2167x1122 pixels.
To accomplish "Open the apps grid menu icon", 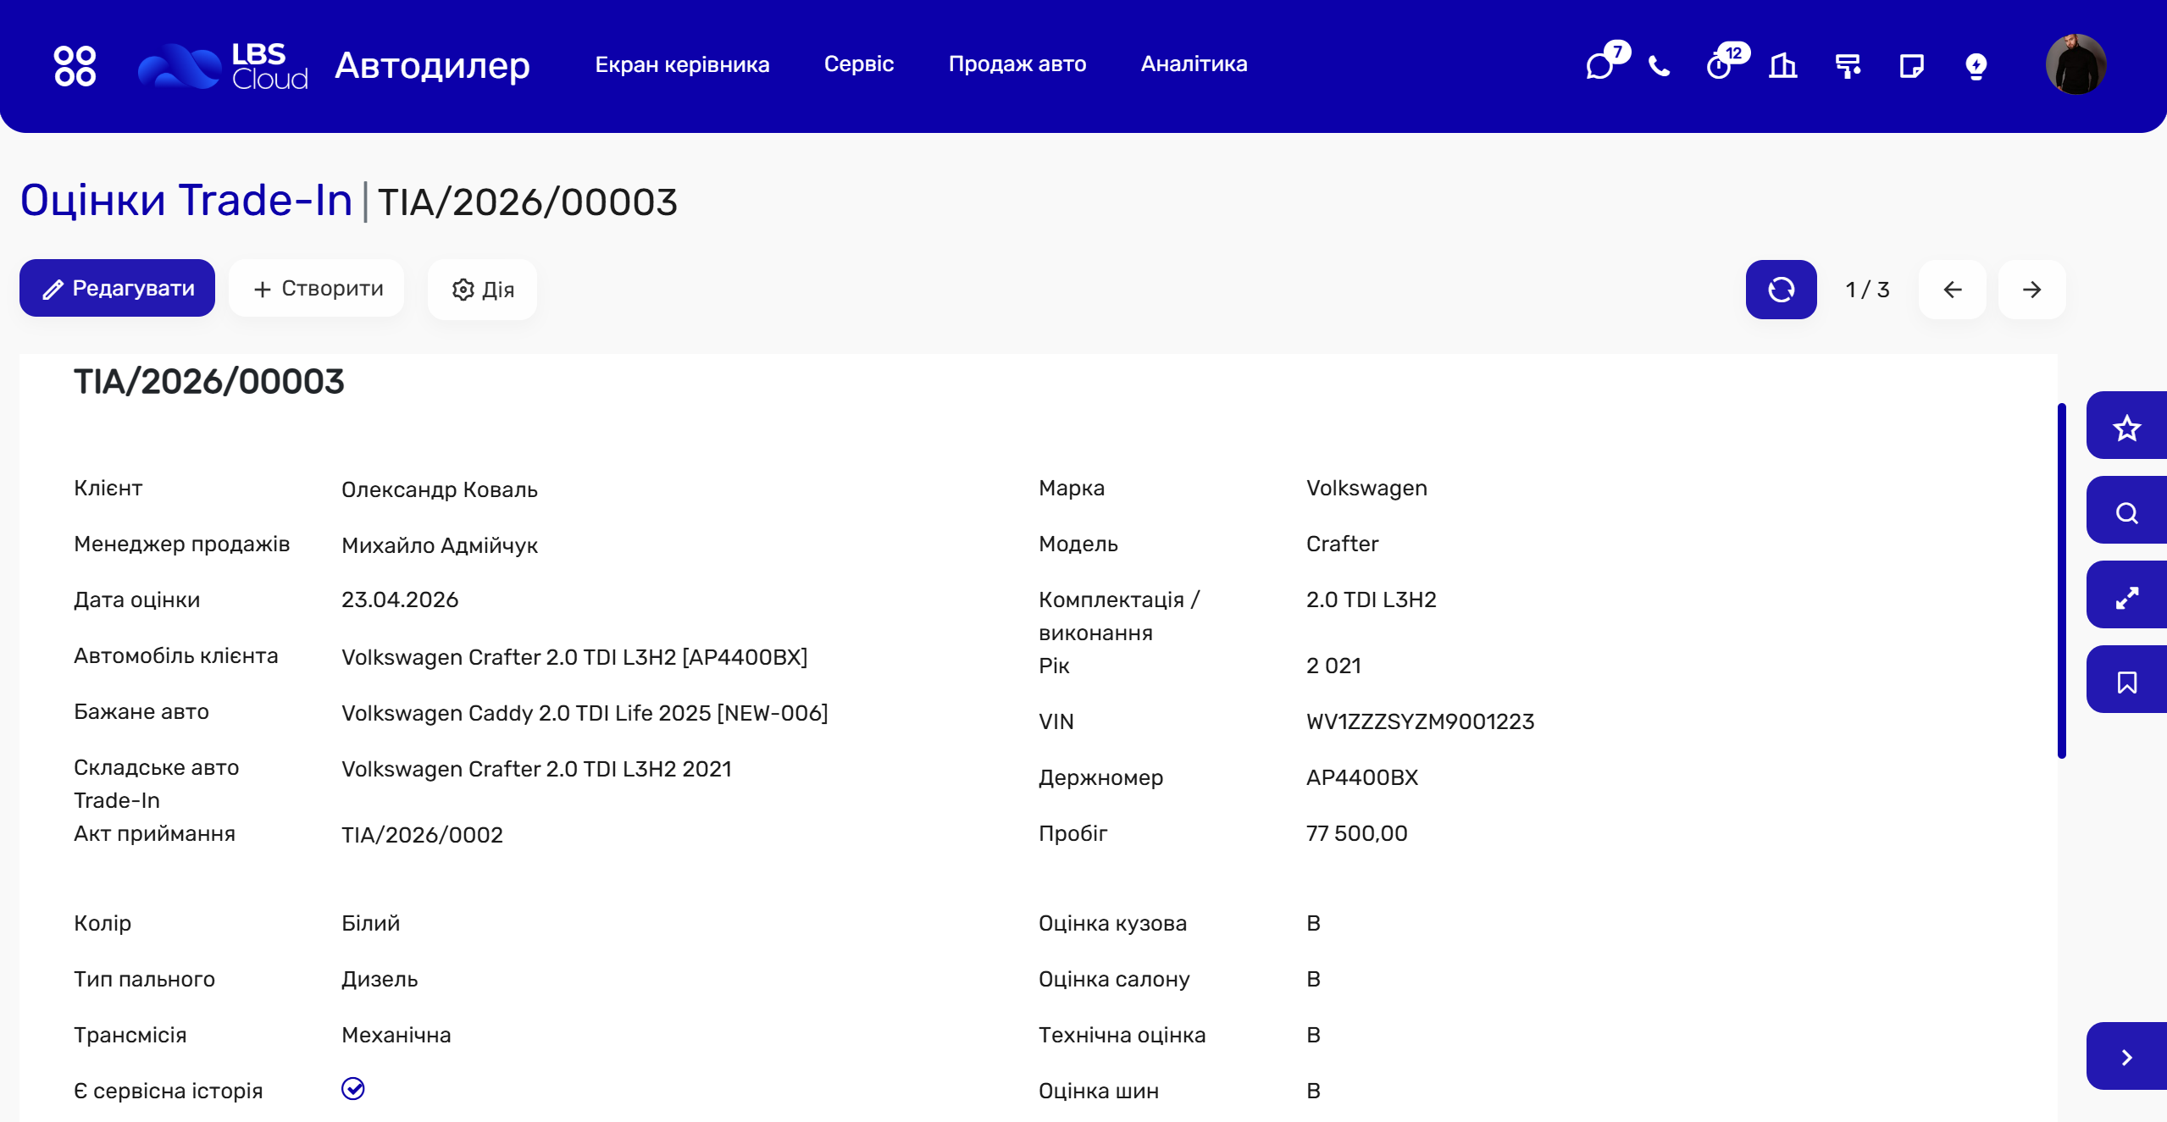I will coord(75,65).
